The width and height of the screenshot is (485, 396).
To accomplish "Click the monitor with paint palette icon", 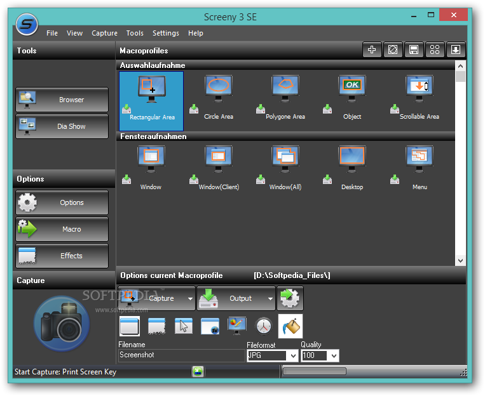I will coord(237,326).
